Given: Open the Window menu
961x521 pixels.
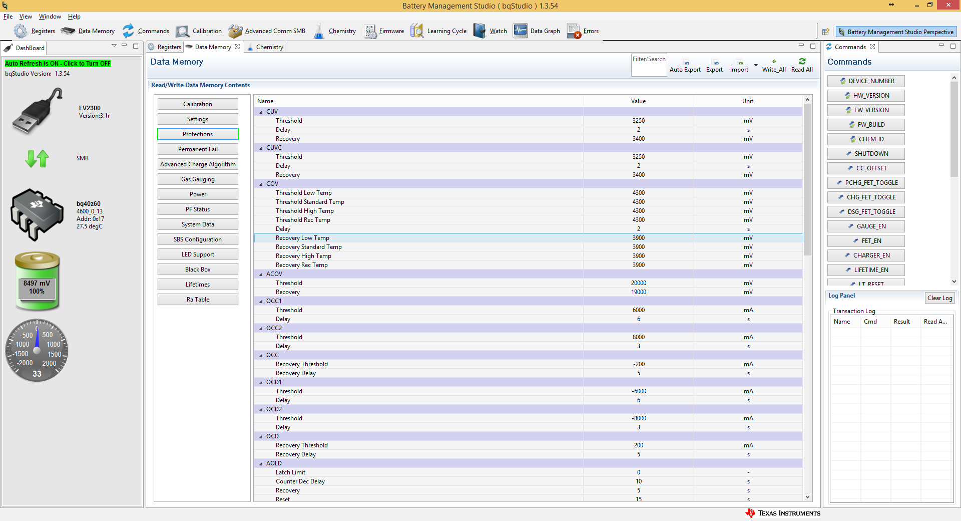Looking at the screenshot, I should (x=50, y=17).
